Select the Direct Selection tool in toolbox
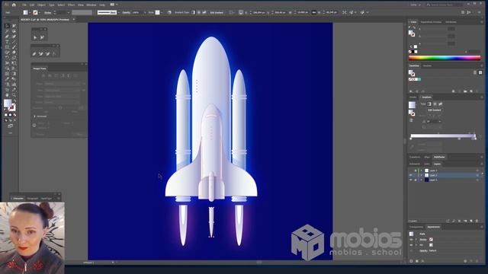The width and height of the screenshot is (488, 274). click(x=14, y=26)
